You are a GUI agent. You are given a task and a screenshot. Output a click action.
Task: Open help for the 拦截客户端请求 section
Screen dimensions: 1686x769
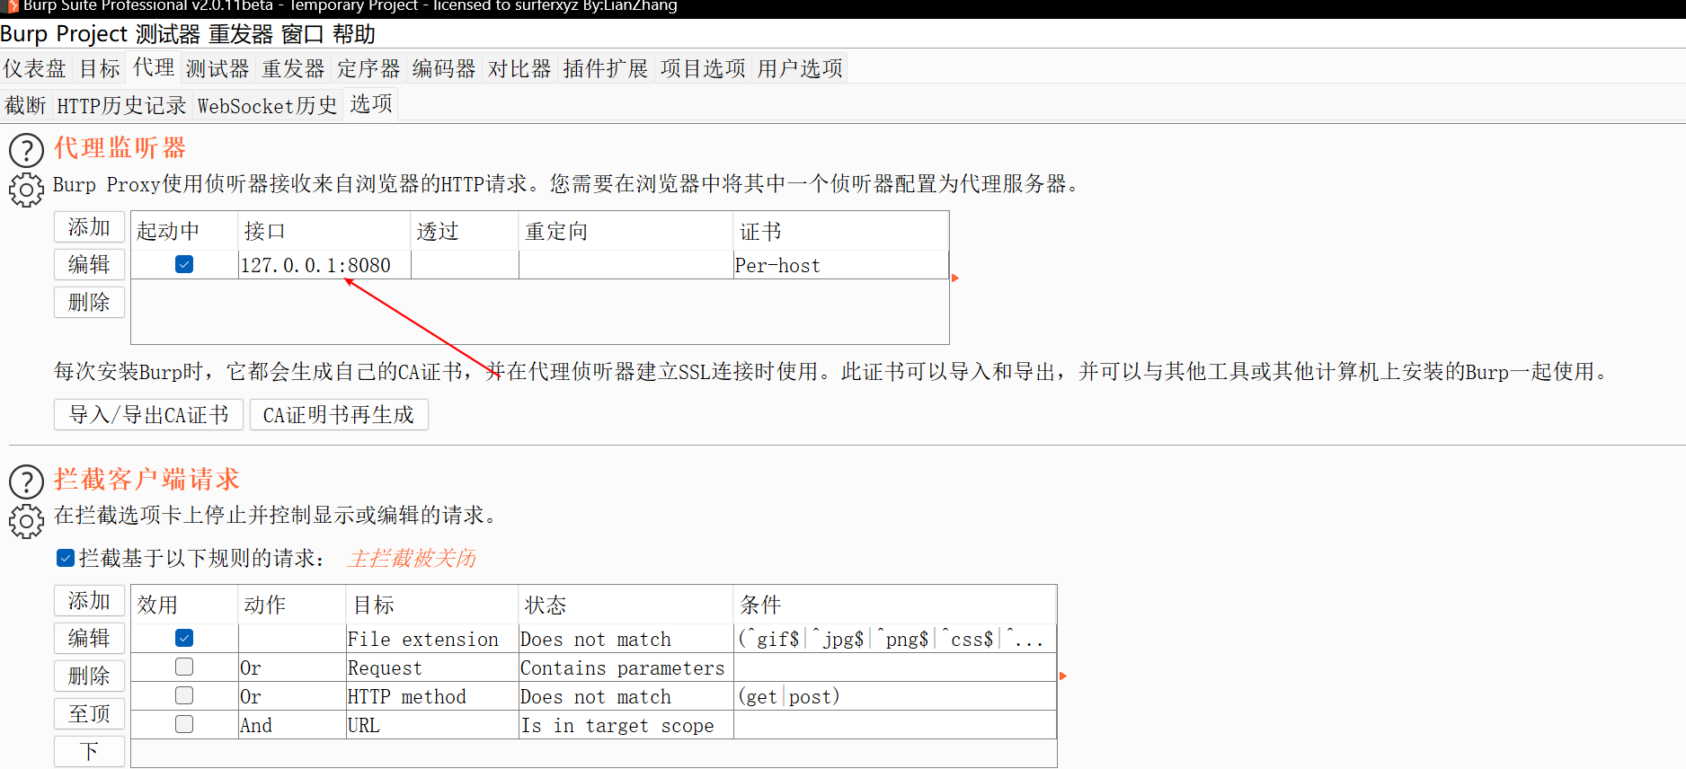click(x=26, y=482)
